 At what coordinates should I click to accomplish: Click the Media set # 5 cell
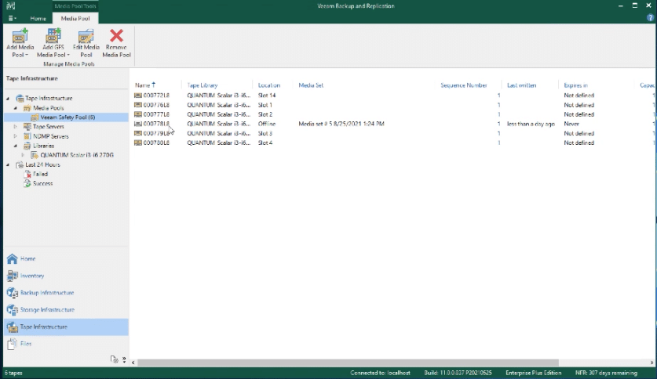coord(341,124)
